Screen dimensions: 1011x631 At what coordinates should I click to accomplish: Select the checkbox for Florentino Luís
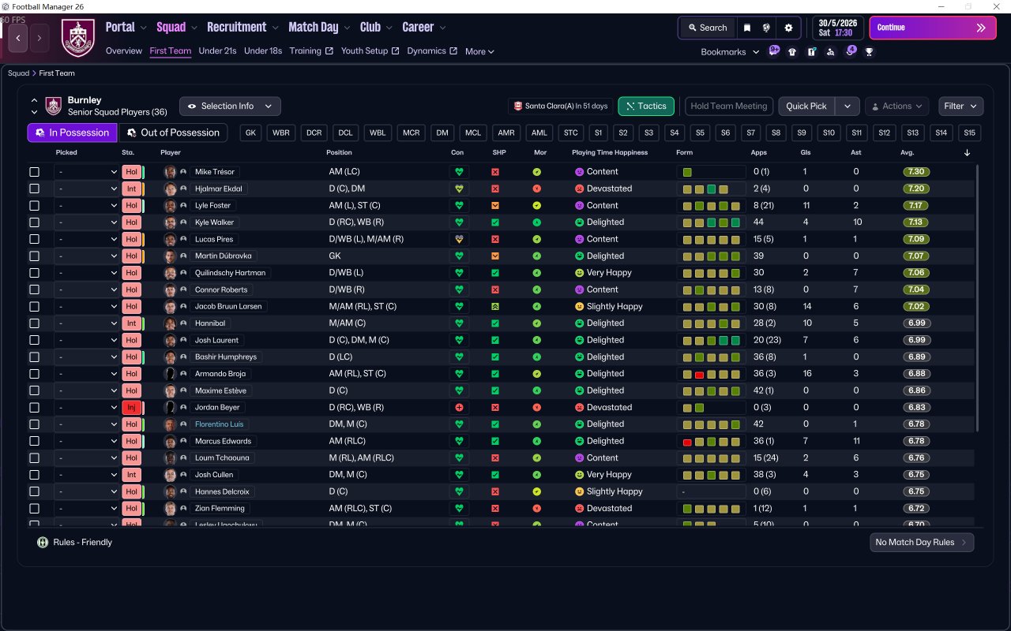[34, 424]
